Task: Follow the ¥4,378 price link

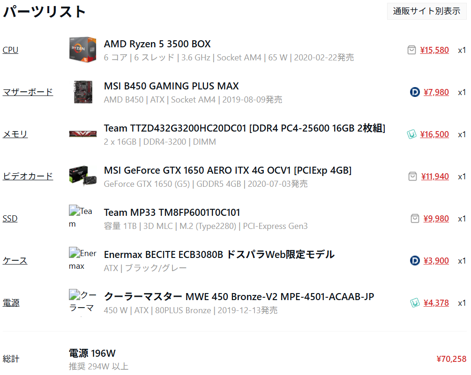Action: [x=436, y=303]
